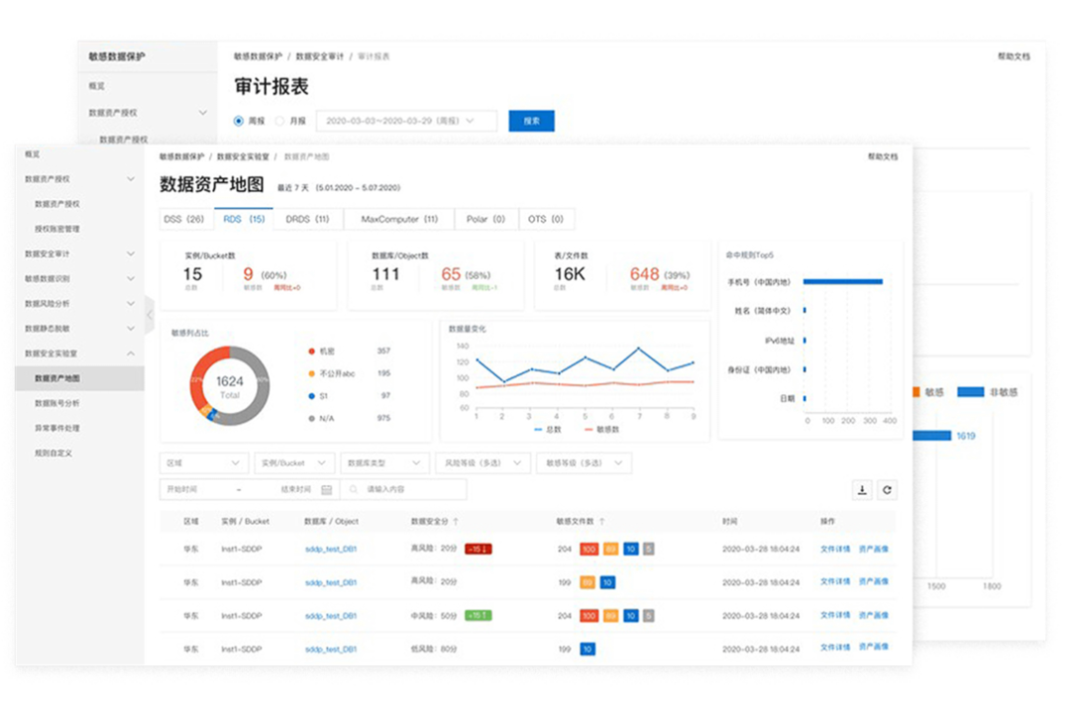Select 月报 radio in audit report window
Image resolution: width=1076 pixels, height=704 pixels.
point(279,120)
